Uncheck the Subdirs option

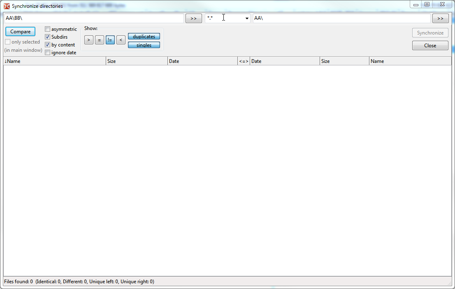[x=48, y=37]
